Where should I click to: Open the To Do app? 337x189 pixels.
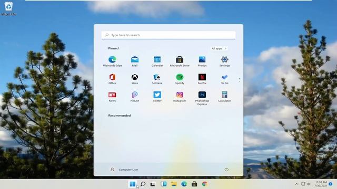225,79
